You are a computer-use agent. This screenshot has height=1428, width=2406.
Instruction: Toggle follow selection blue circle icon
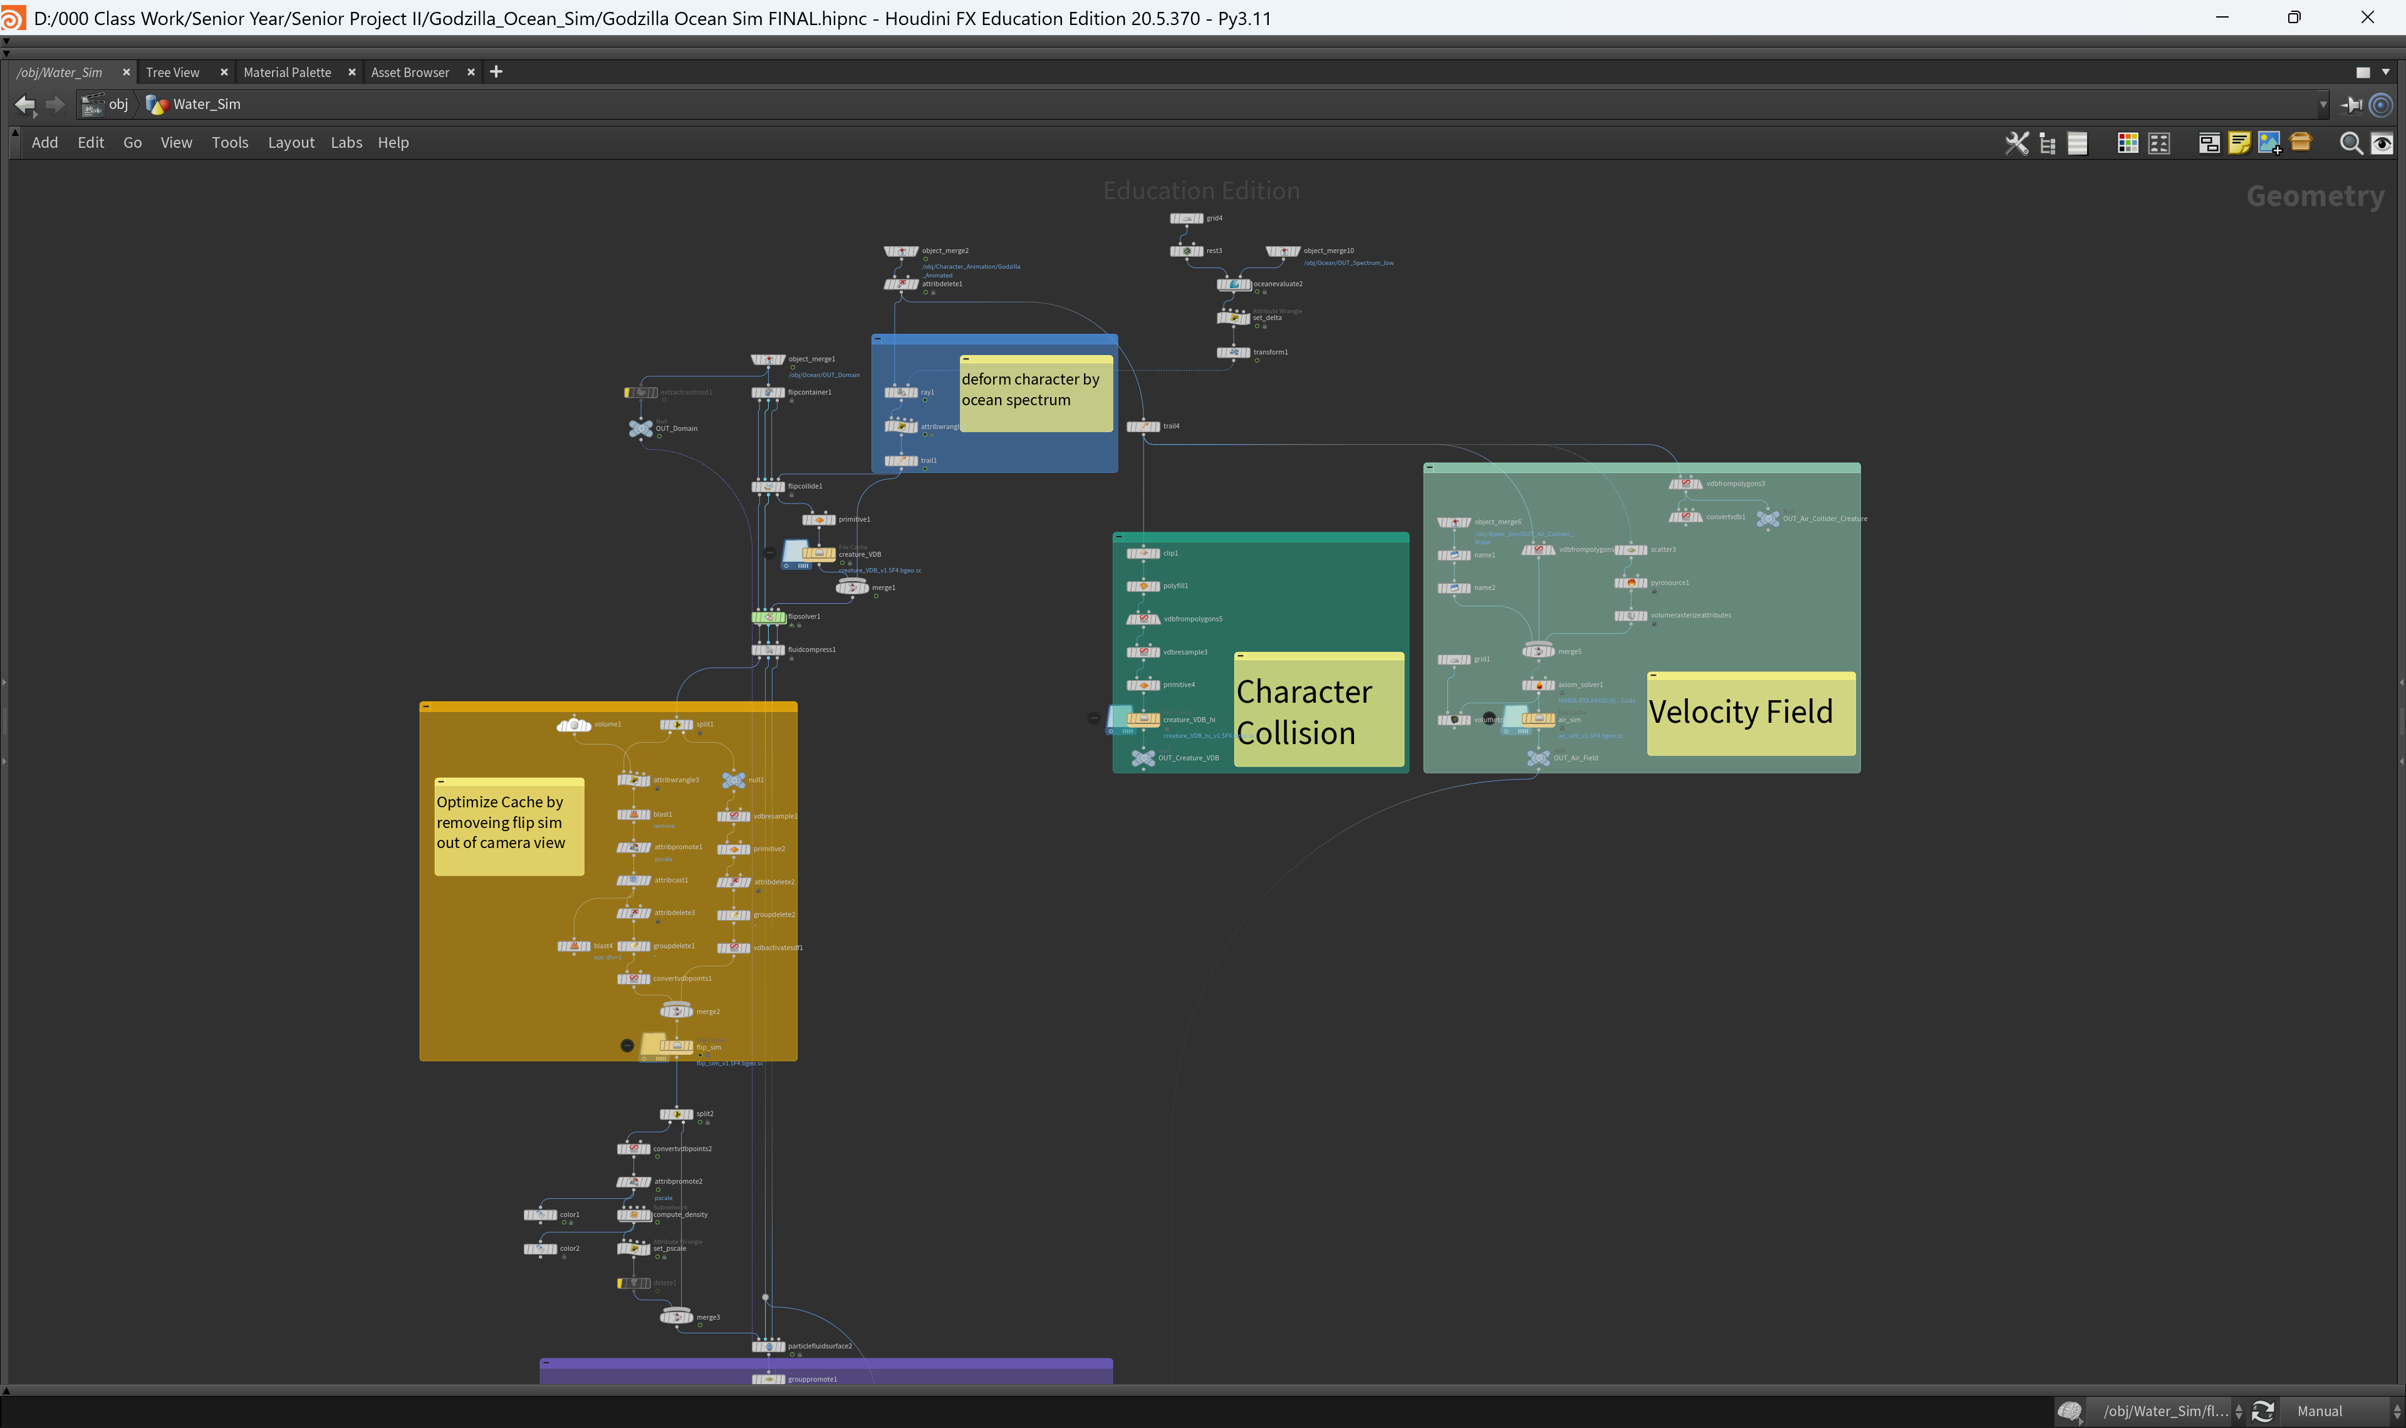tap(2381, 105)
